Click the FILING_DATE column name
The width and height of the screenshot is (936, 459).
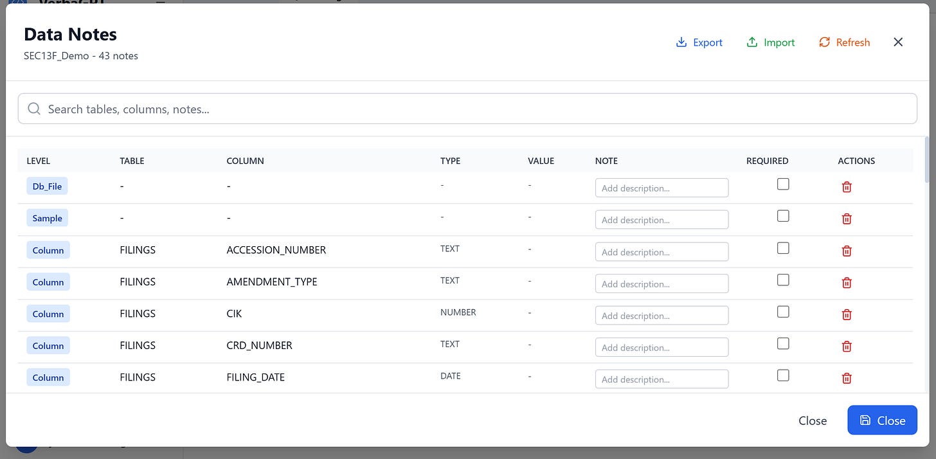256,377
